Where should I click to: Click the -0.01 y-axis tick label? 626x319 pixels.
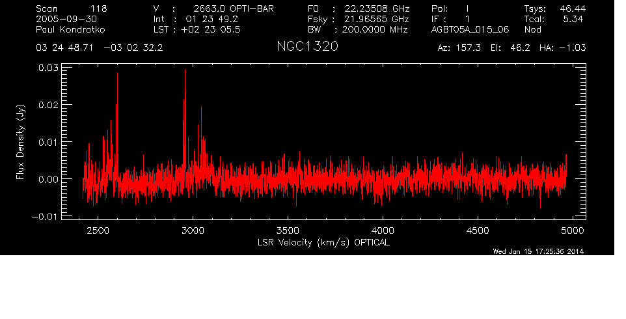click(x=45, y=217)
